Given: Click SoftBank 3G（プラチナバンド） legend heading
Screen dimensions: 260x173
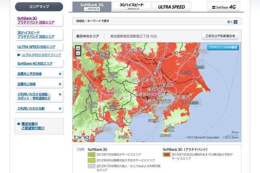Looking at the screenshot, I should click(x=185, y=150).
